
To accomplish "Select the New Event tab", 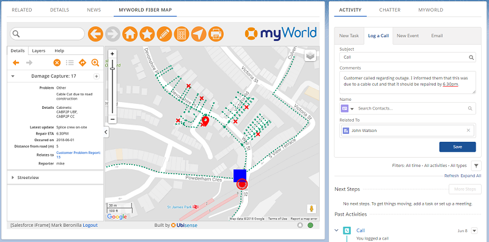I will pos(408,35).
